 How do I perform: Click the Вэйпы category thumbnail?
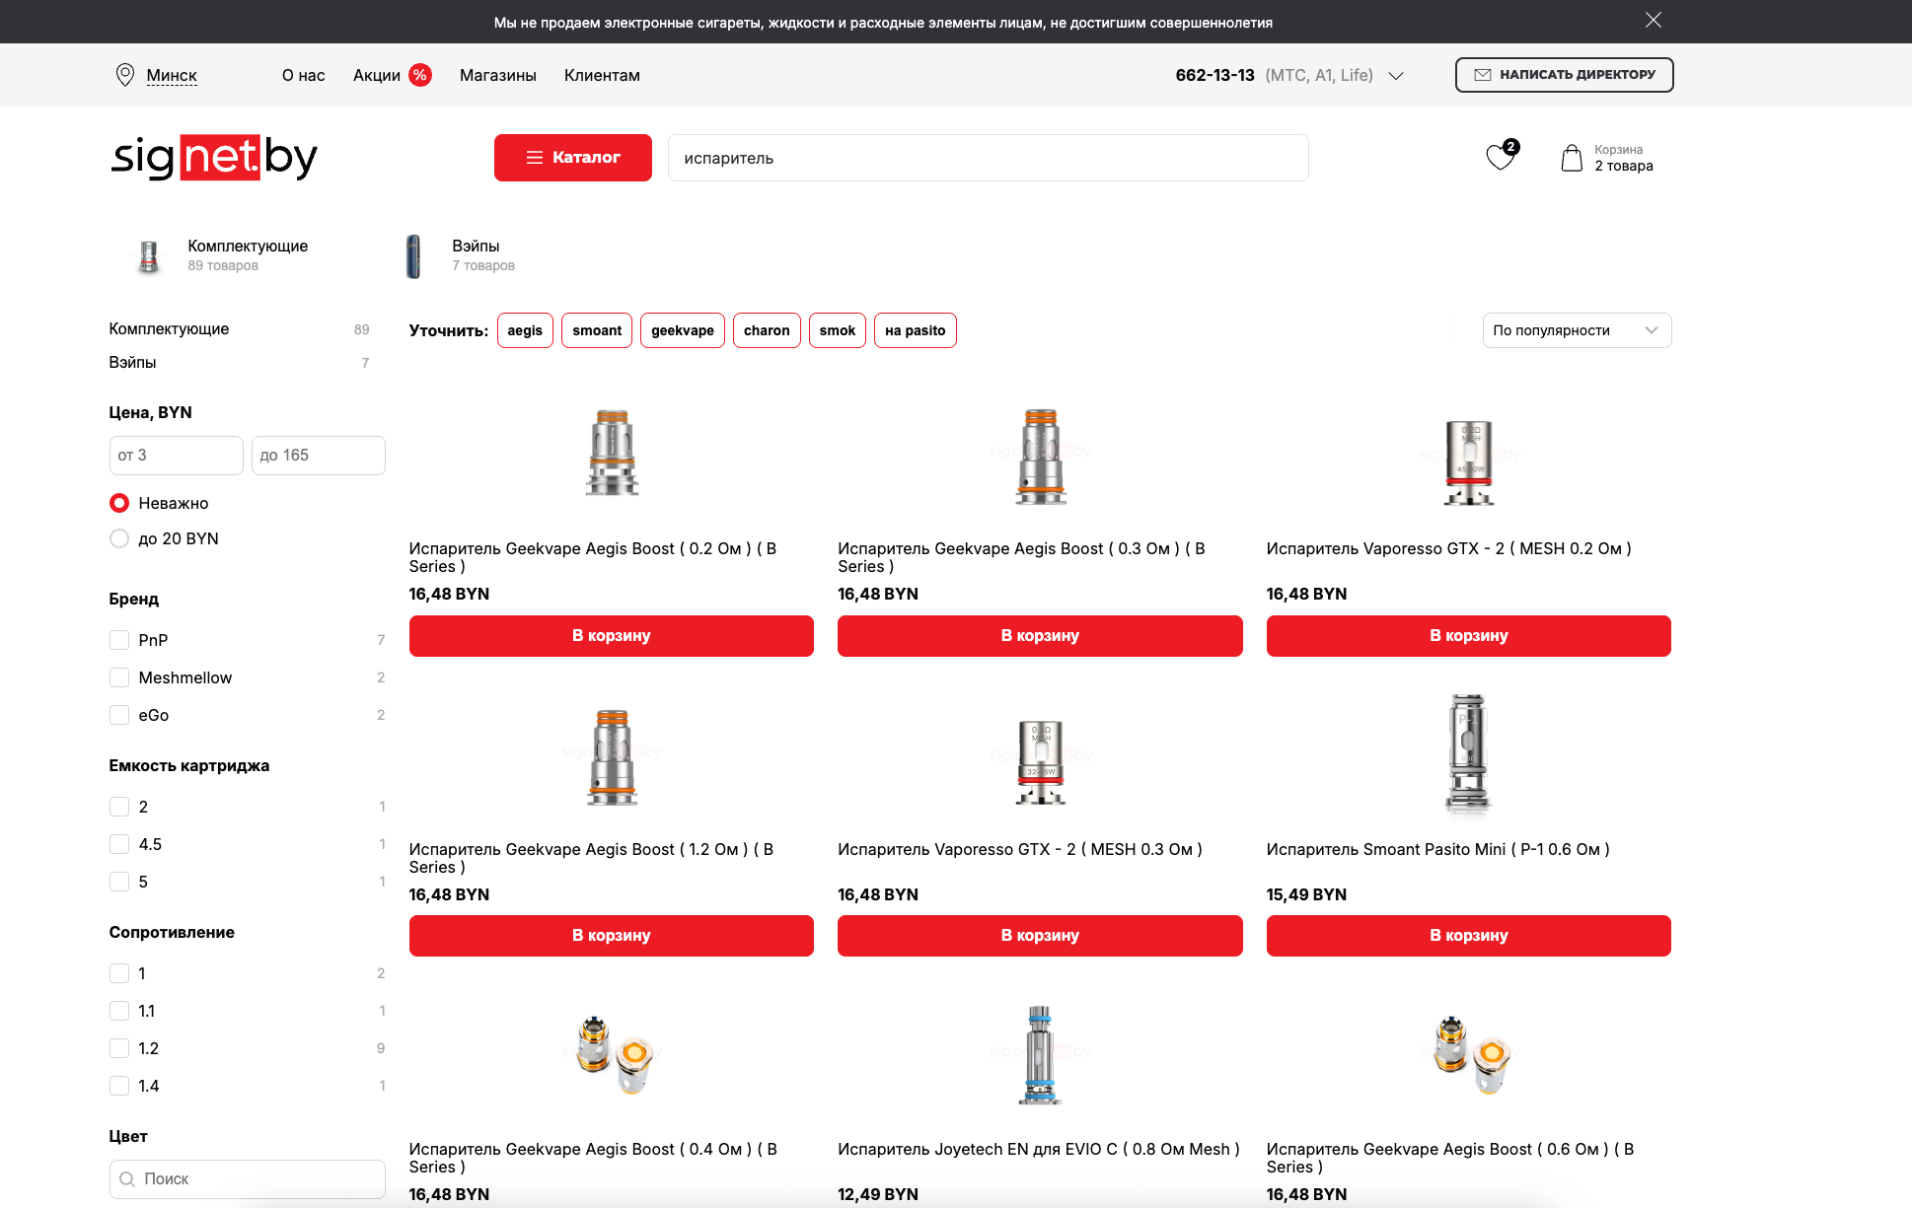point(413,255)
